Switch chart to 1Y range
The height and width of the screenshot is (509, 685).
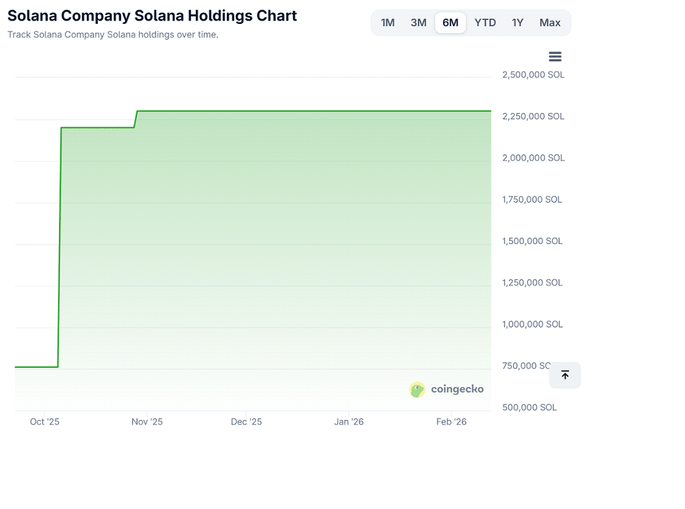(x=517, y=23)
